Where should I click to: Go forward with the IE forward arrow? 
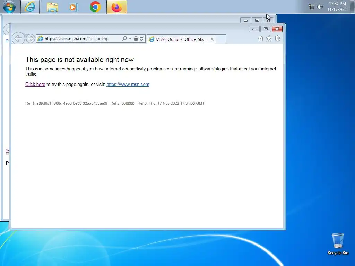(31, 38)
